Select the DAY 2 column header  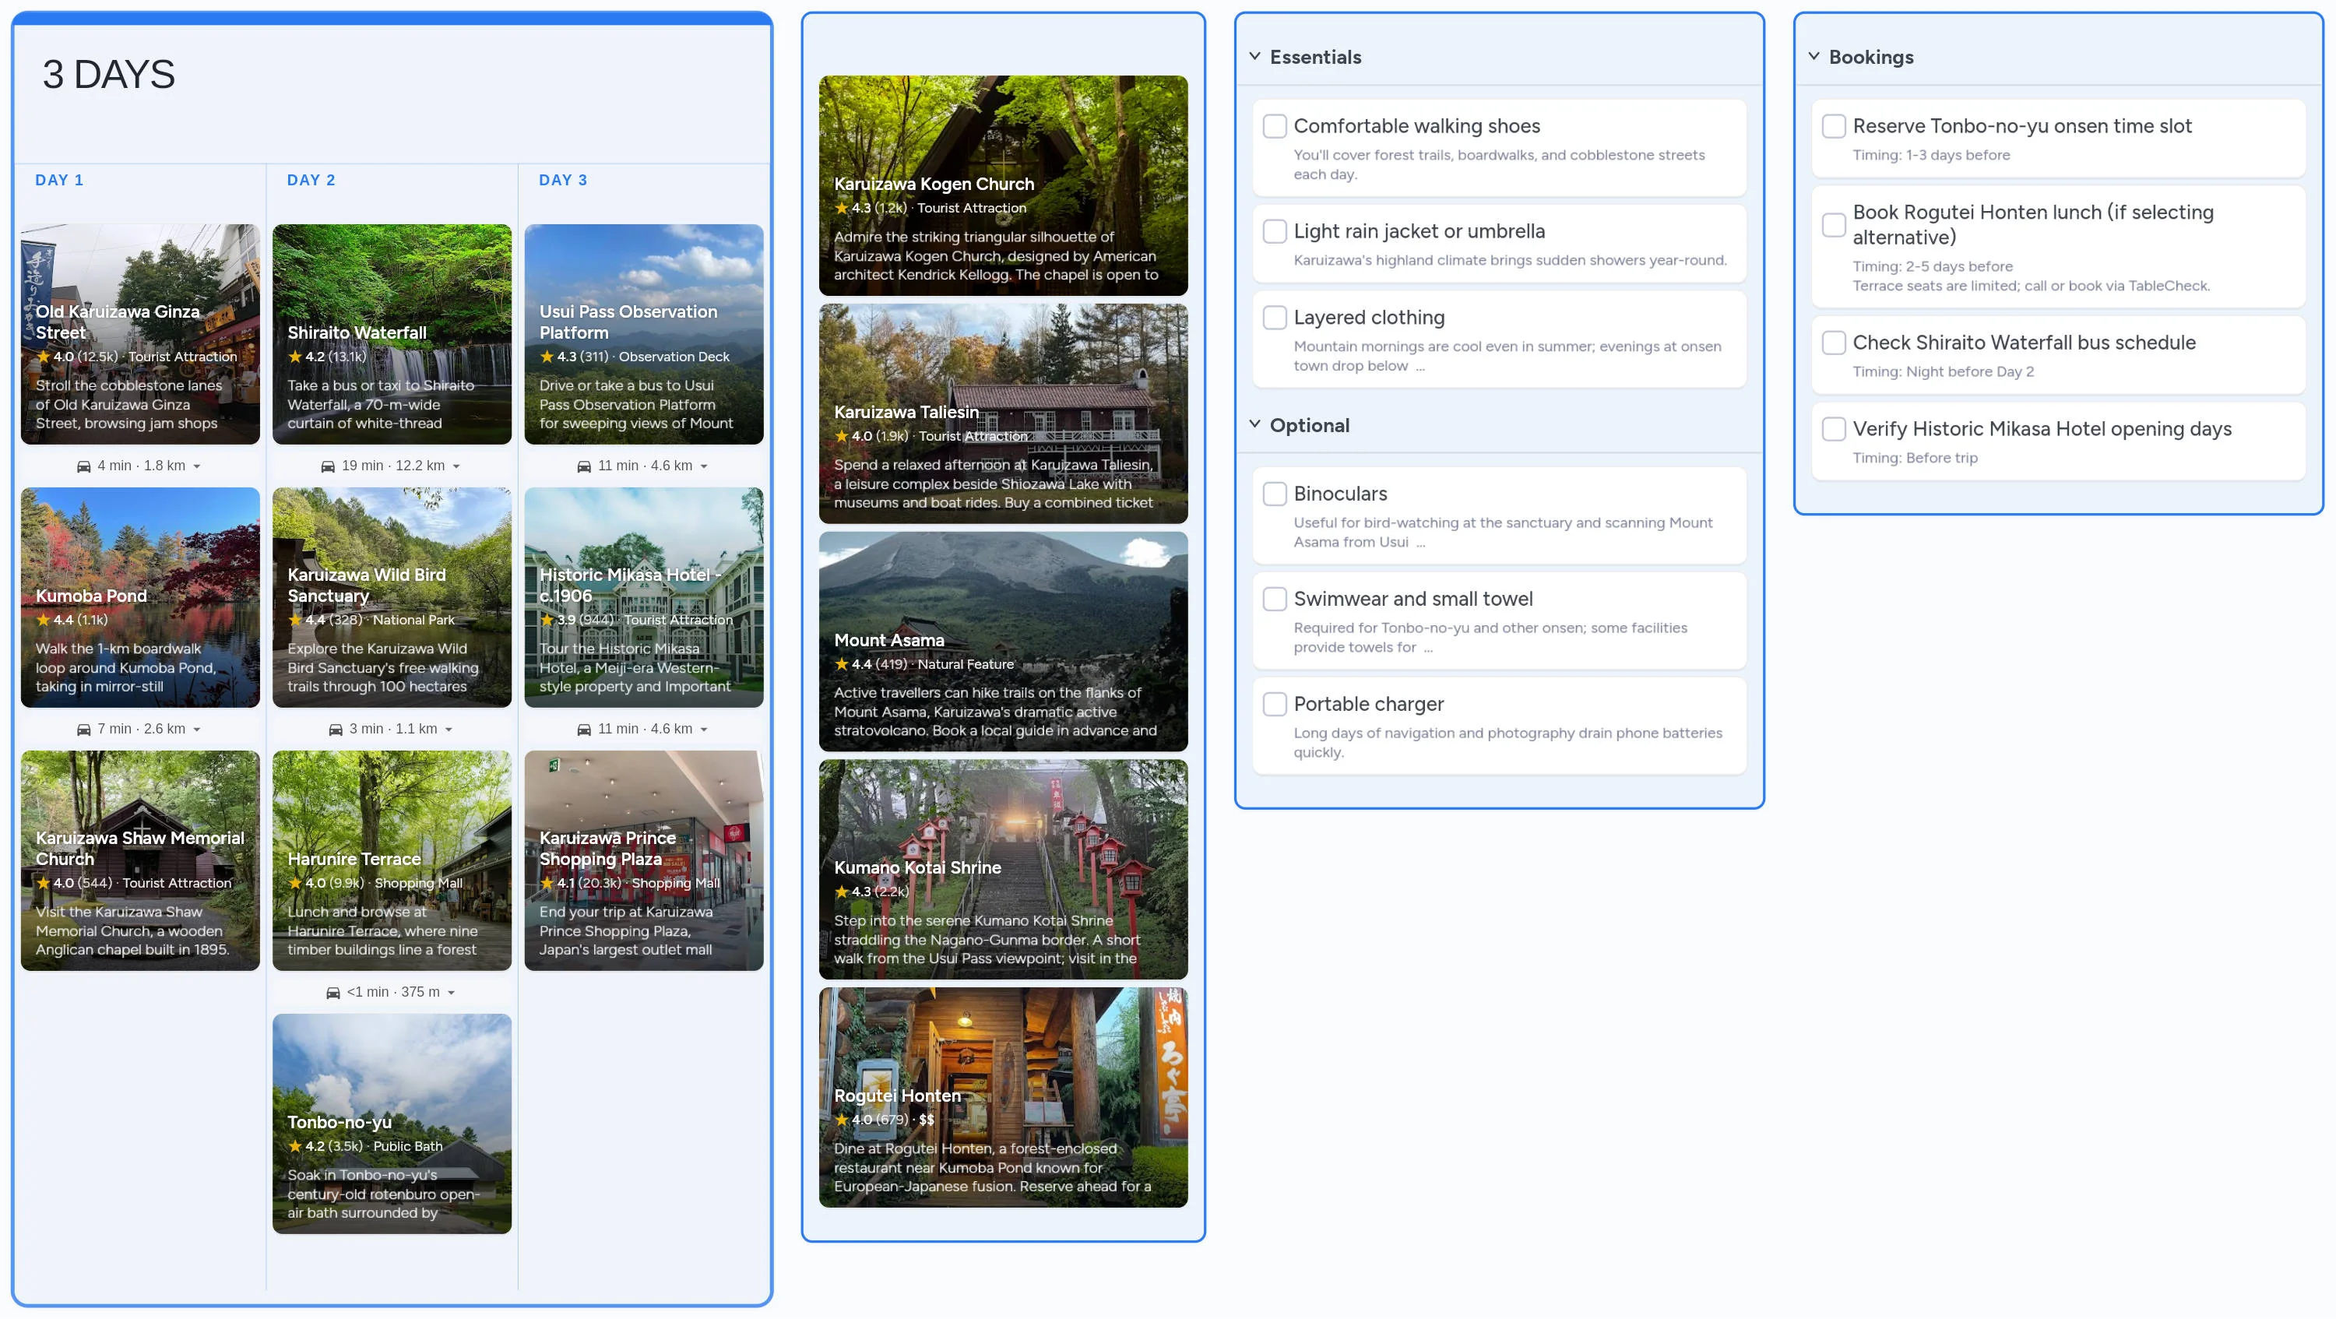coord(311,181)
